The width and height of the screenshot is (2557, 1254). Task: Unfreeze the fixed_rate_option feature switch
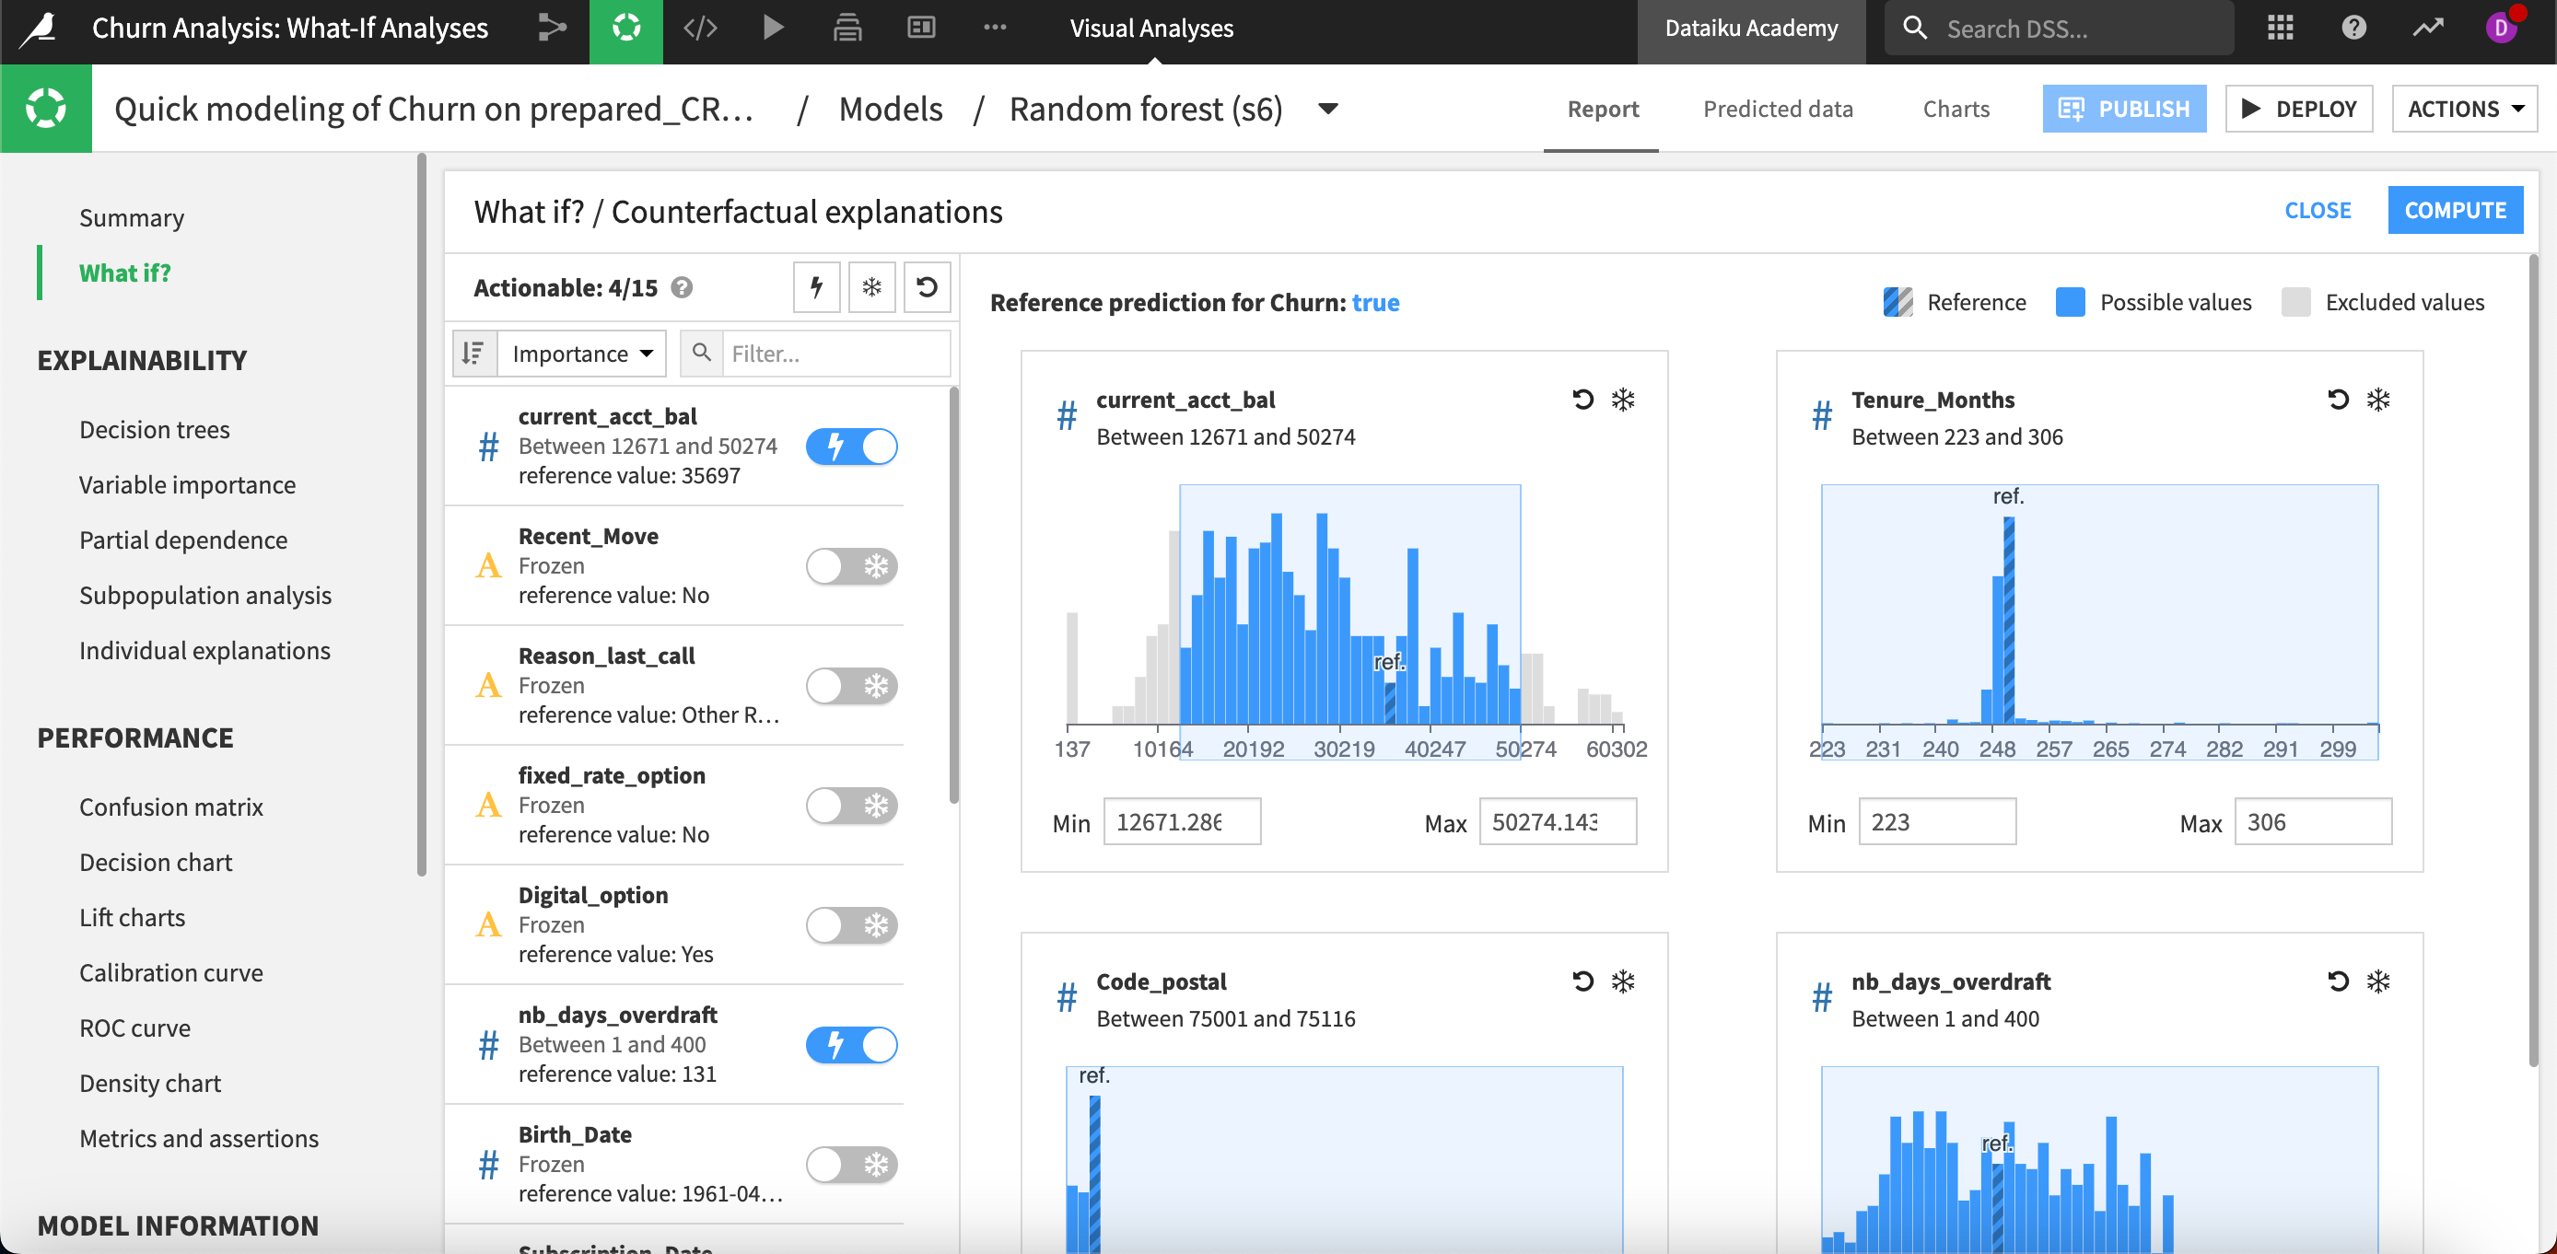[x=852, y=806]
